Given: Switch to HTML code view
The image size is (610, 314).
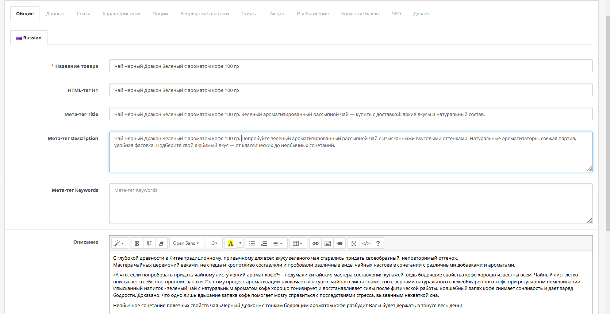Looking at the screenshot, I should [366, 243].
